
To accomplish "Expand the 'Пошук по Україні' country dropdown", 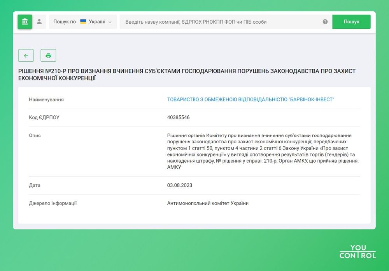I will pyautogui.click(x=83, y=22).
